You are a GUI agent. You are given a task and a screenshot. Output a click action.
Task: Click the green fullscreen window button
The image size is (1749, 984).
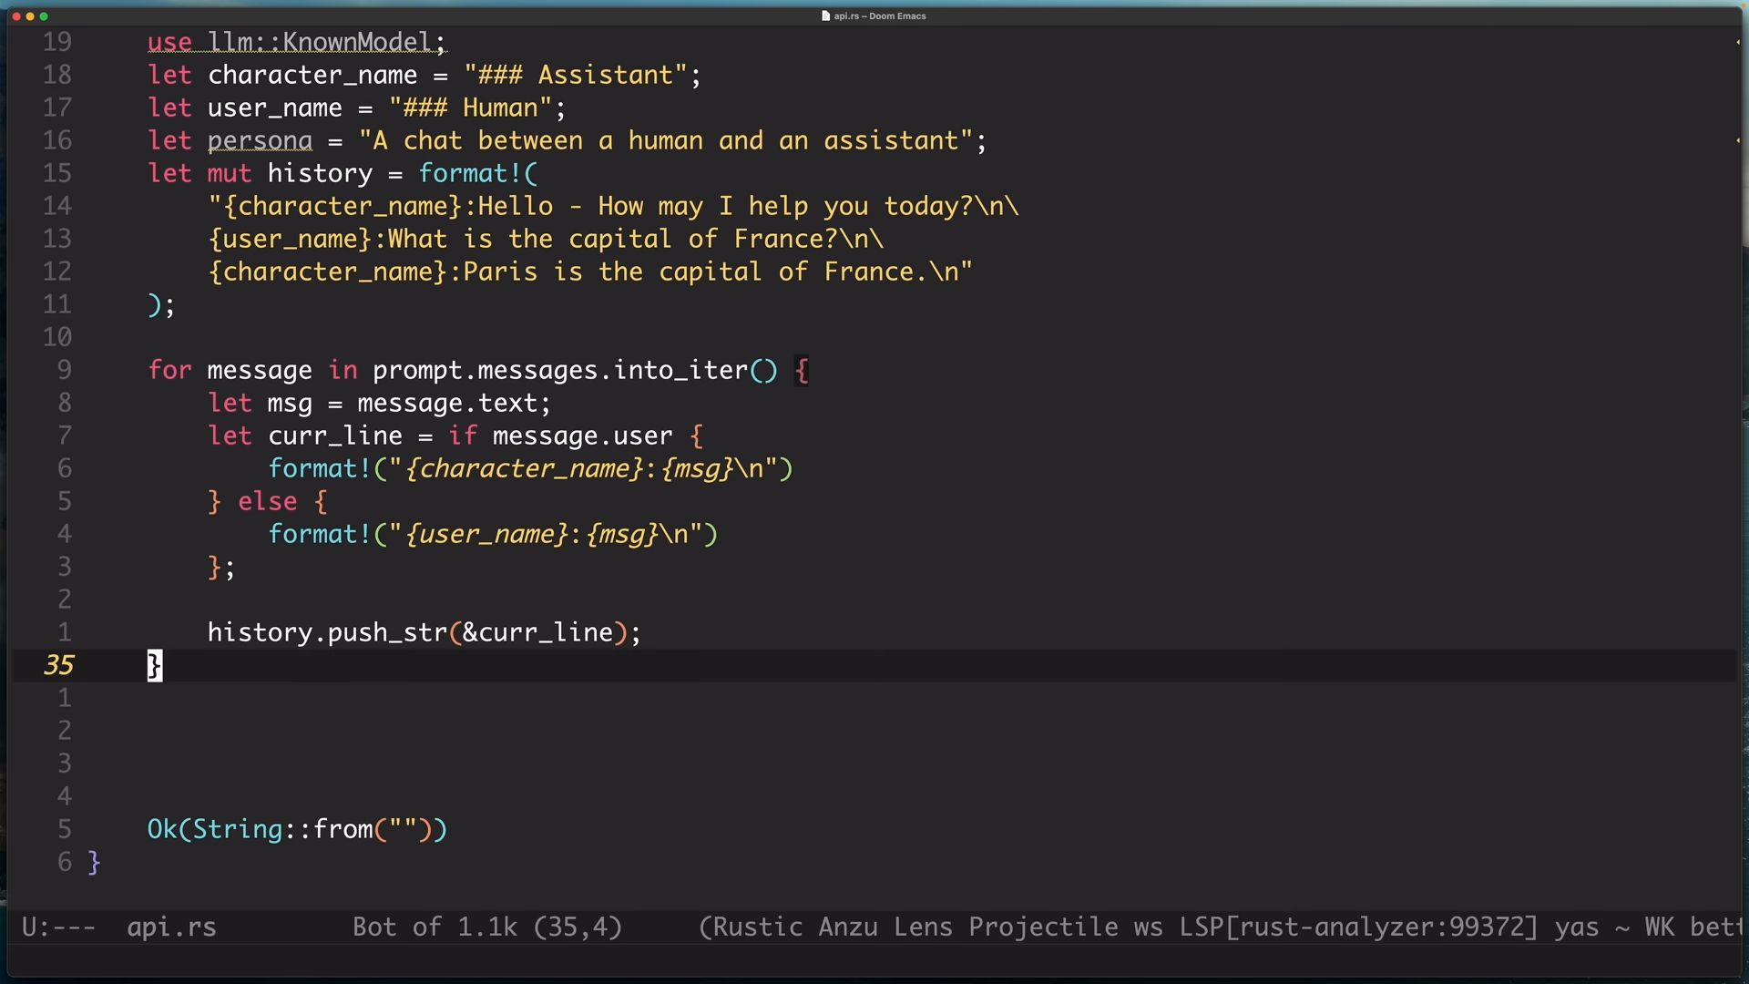(x=45, y=16)
